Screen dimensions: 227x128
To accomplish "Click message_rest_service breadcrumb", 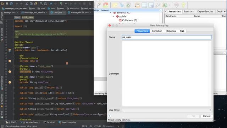I will [x=14, y=9].
